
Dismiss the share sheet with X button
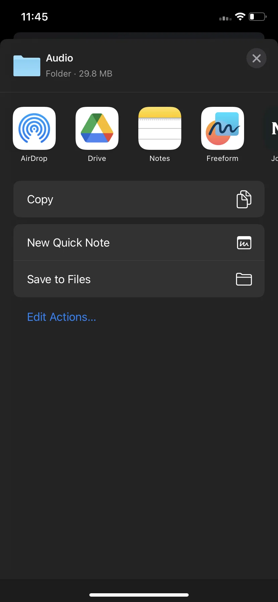coord(257,58)
